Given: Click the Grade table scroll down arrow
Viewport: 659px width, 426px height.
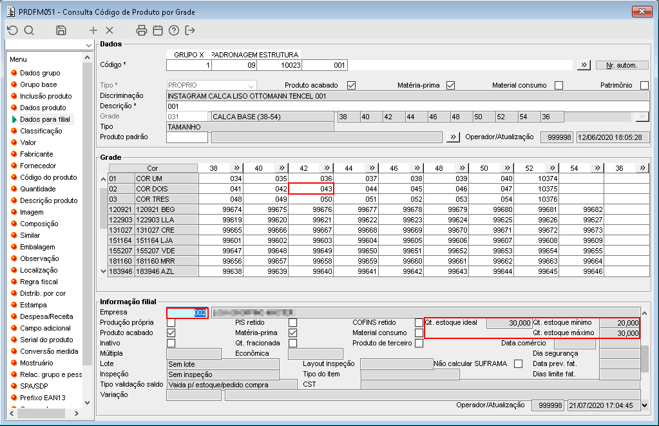Looking at the screenshot, I should coord(103,272).
